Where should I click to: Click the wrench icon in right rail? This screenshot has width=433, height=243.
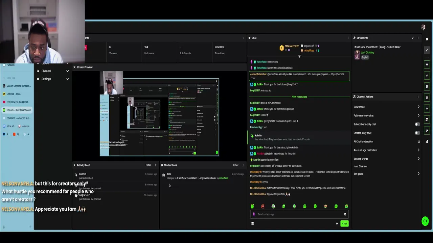(427, 131)
